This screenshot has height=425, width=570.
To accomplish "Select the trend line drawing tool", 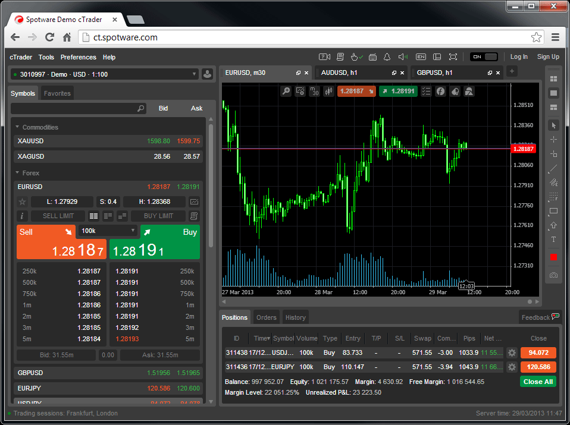I will (554, 168).
